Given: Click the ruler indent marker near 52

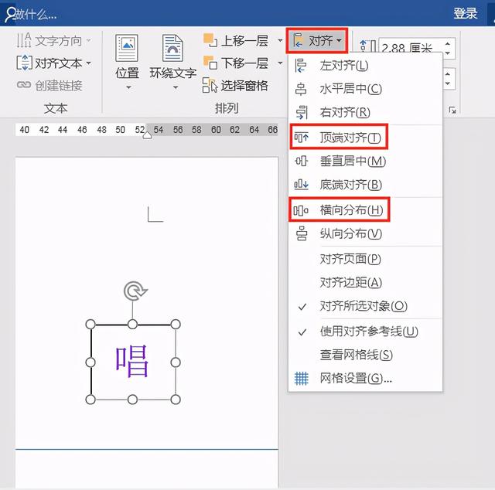Looking at the screenshot, I should [x=147, y=135].
